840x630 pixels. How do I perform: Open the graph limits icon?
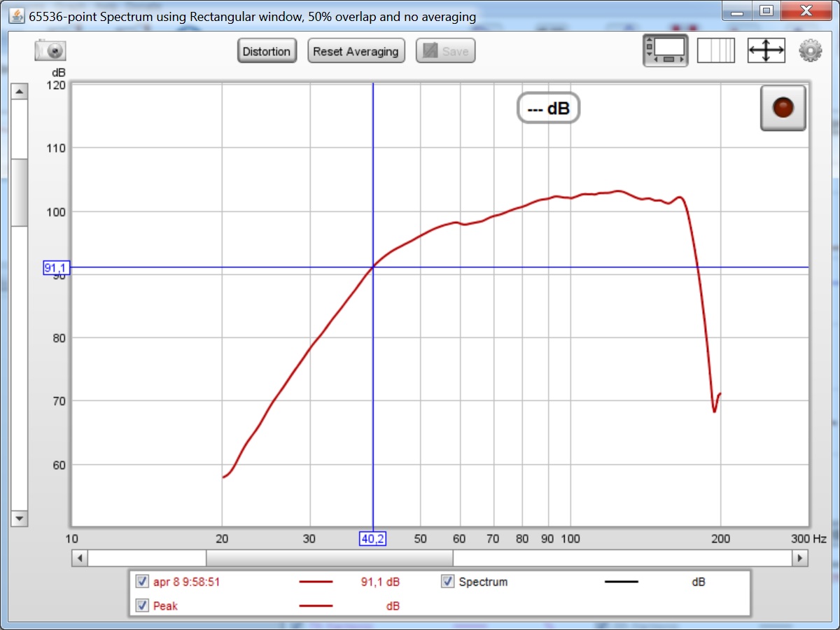[x=716, y=50]
